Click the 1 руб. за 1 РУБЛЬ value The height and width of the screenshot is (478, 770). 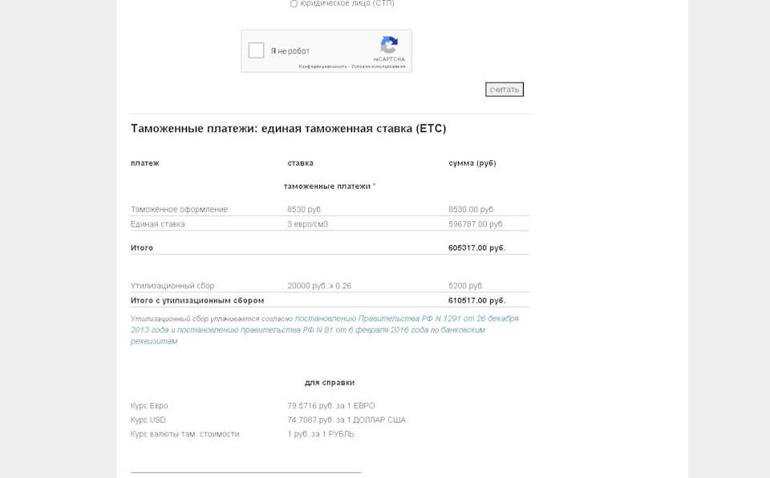[x=321, y=434]
